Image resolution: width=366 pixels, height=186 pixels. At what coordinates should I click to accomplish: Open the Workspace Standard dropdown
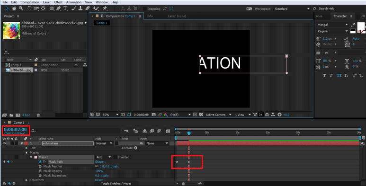292,9
